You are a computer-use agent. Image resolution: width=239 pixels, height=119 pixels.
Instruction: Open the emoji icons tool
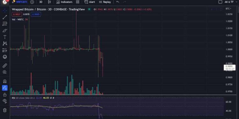click(5, 57)
